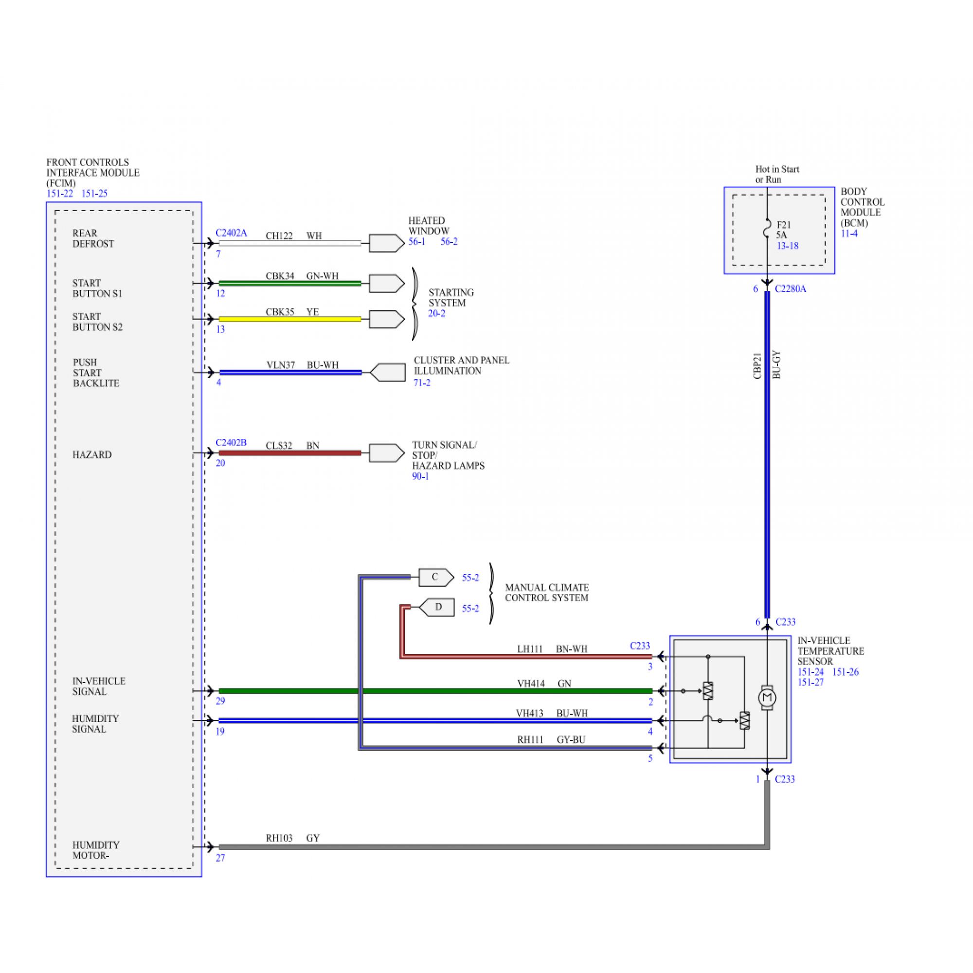
Task: Click the off-page connector labeled C
Action: [x=436, y=577]
